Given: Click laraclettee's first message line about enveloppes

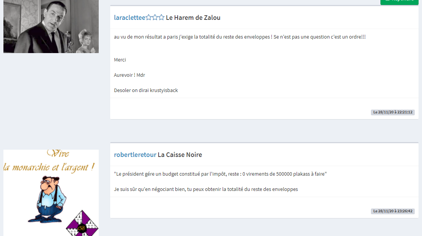Looking at the screenshot, I should pyautogui.click(x=240, y=37).
